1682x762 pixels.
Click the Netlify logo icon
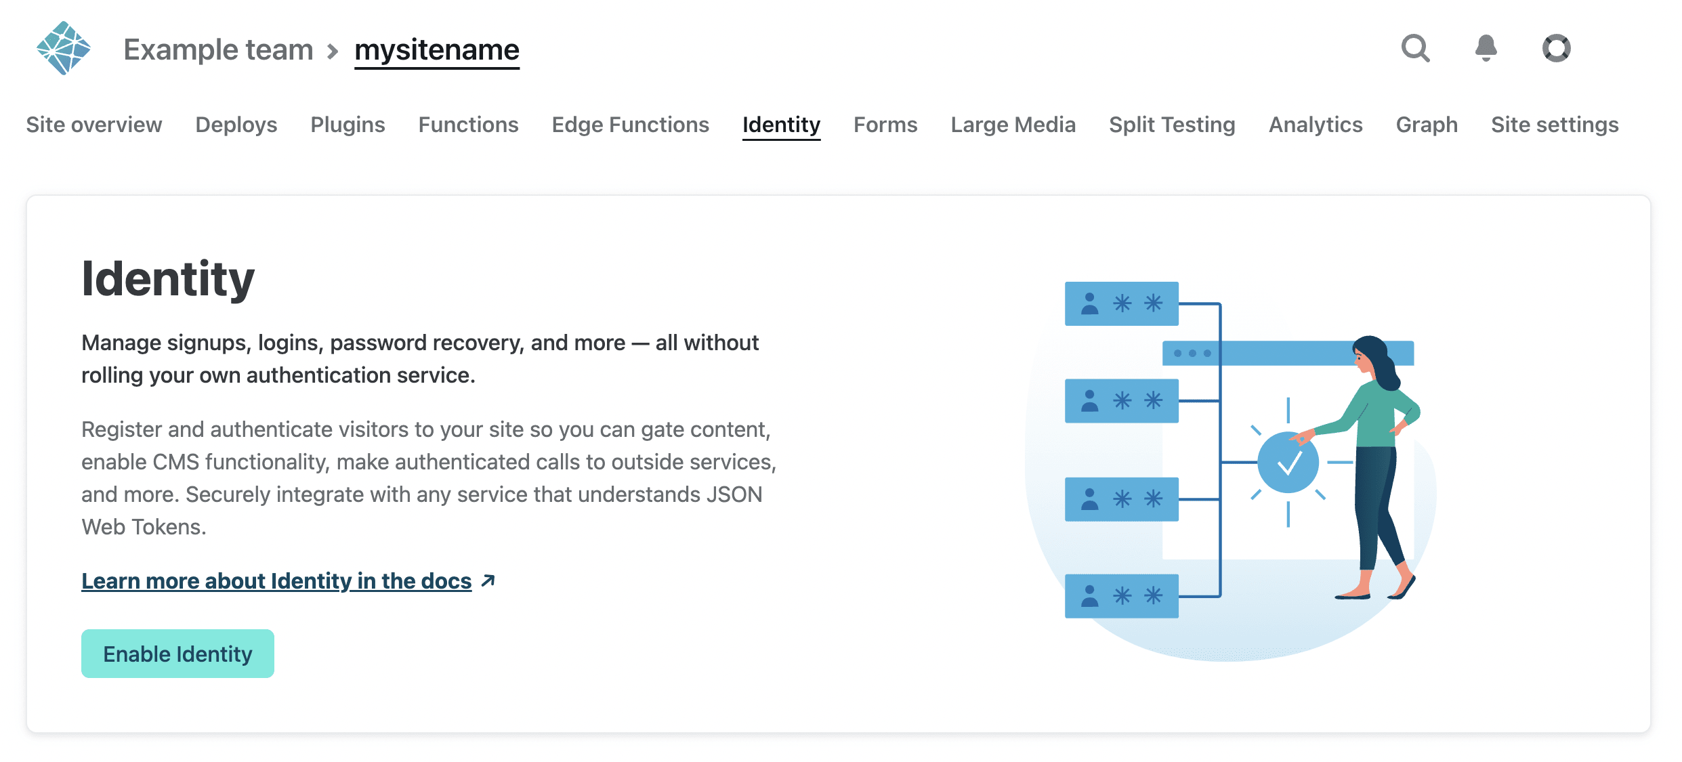click(x=64, y=48)
